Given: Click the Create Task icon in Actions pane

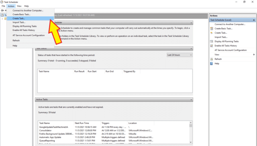Looking at the screenshot, I should pyautogui.click(x=212, y=33).
